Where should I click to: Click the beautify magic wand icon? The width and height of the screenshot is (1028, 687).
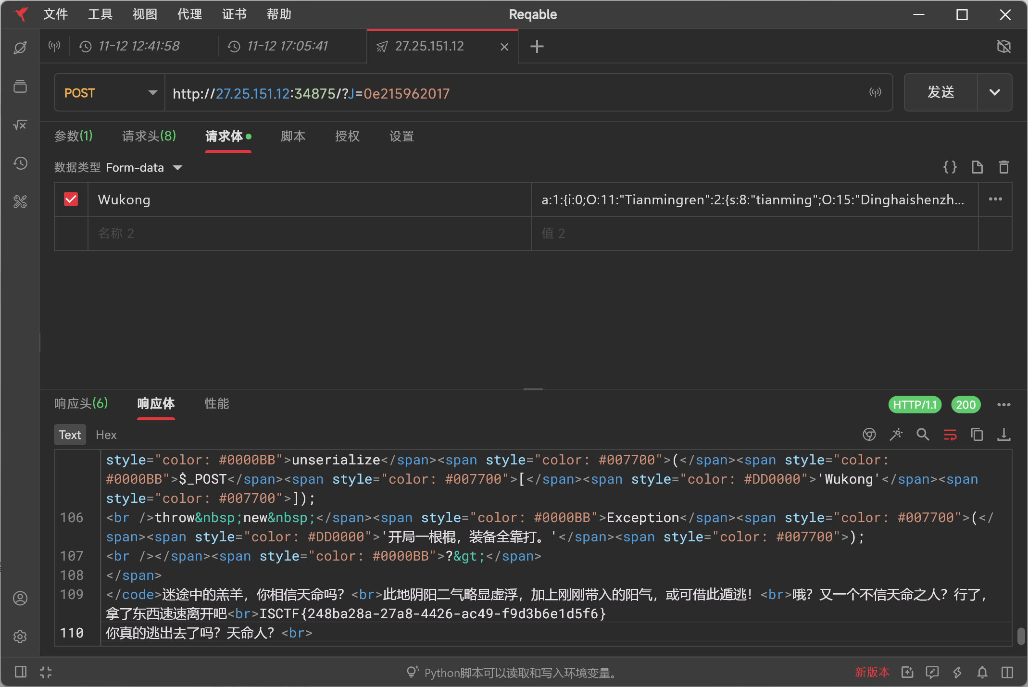[896, 435]
